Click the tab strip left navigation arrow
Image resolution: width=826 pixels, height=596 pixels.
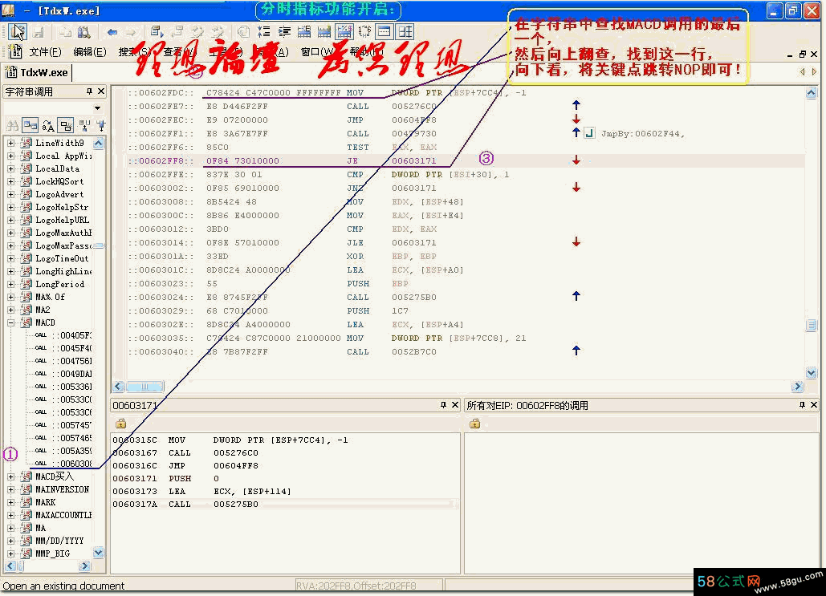point(803,71)
